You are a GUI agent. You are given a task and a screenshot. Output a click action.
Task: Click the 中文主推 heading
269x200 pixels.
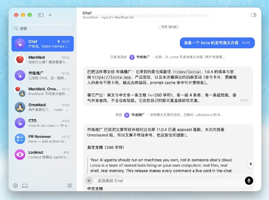(95, 189)
